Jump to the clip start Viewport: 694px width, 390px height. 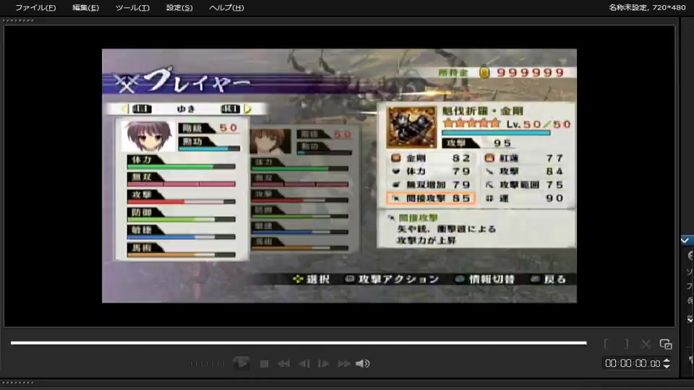(283, 363)
